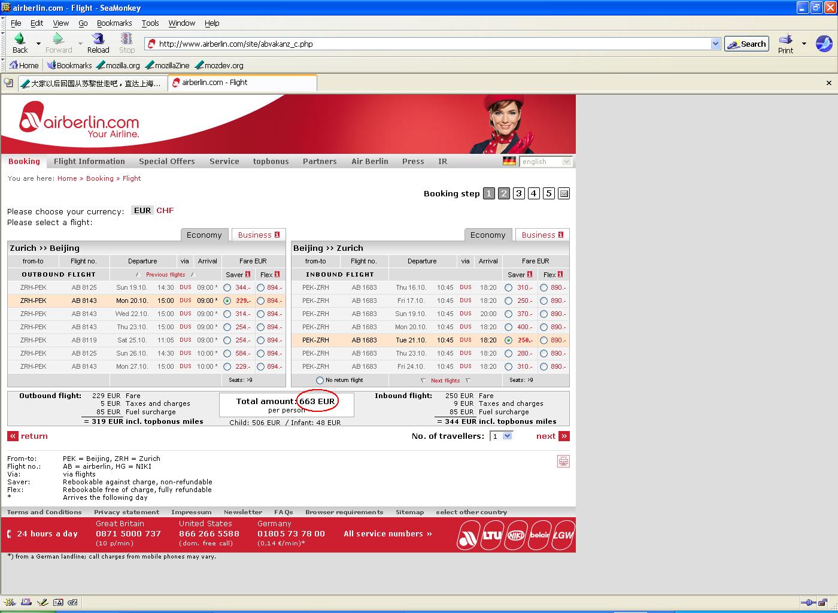Image resolution: width=838 pixels, height=613 pixels.
Task: Click the SeaMonkey throbber logo icon
Action: tap(824, 43)
